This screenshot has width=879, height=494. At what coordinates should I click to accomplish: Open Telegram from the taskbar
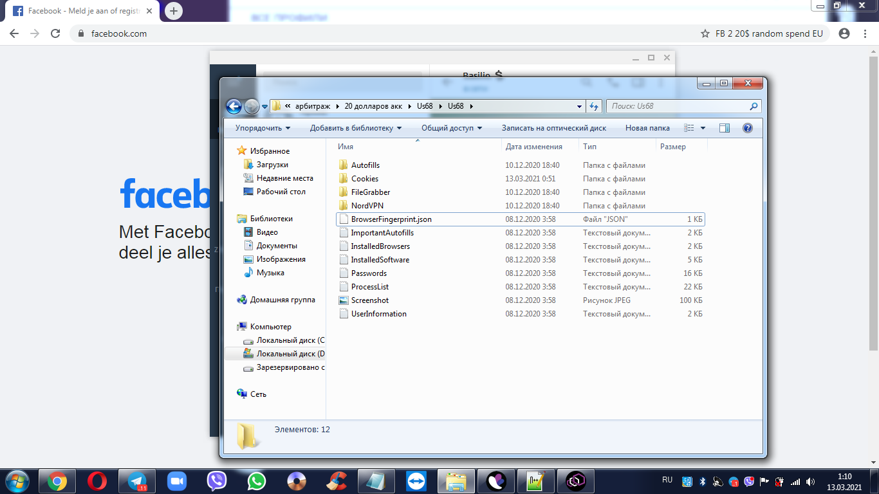click(x=137, y=481)
